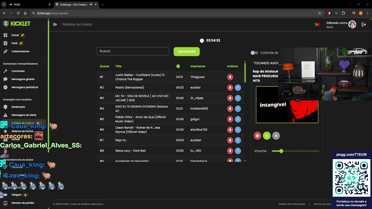This screenshot has height=209, width=372.
Task: Open Moderação in sidebar
Action: point(18,107)
